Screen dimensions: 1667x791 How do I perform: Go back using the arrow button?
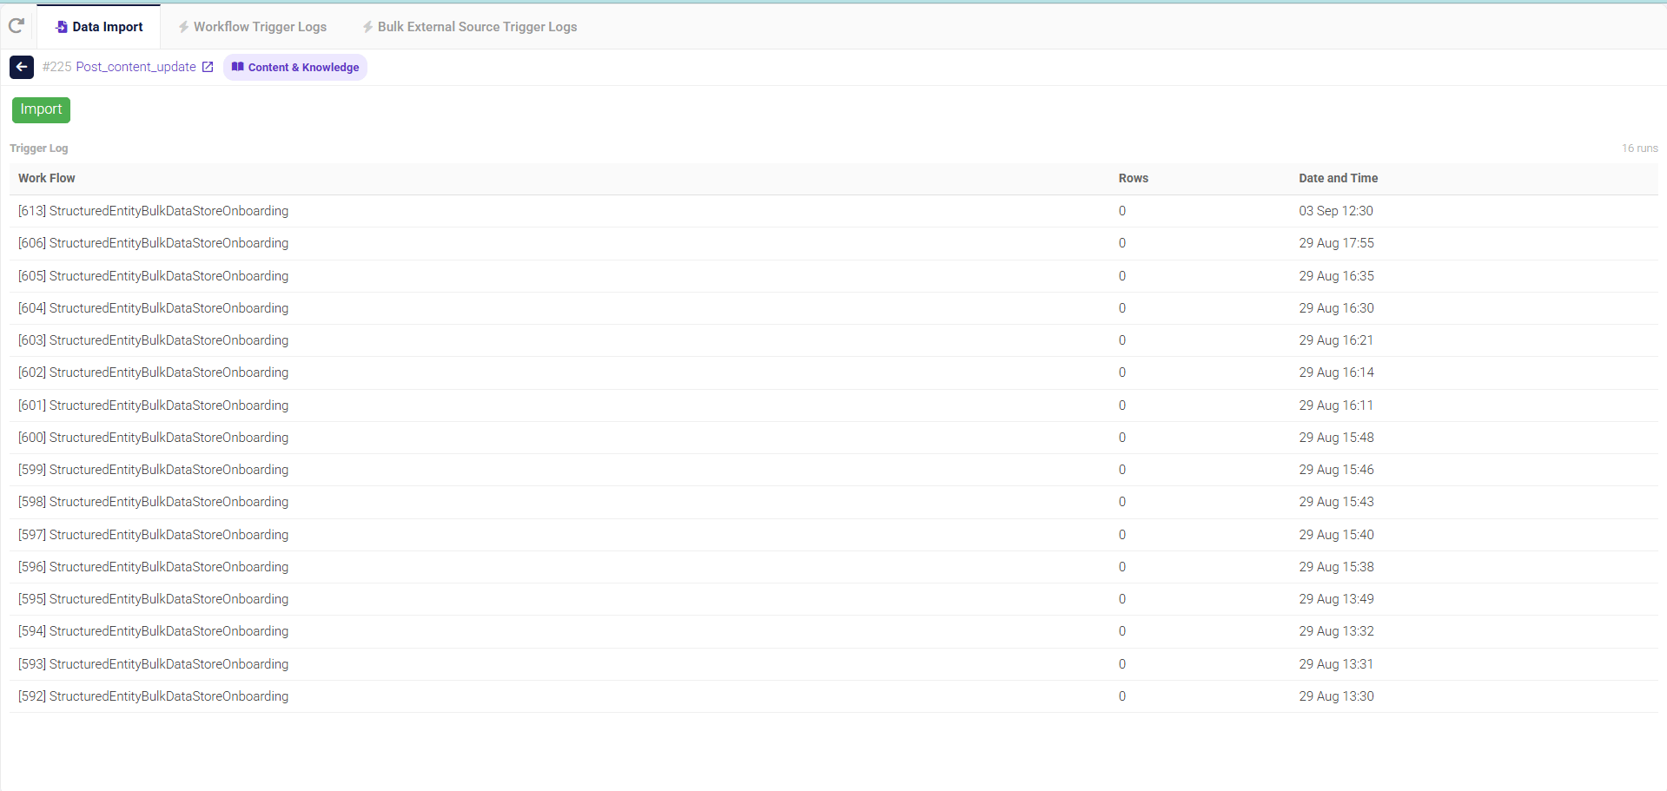22,67
